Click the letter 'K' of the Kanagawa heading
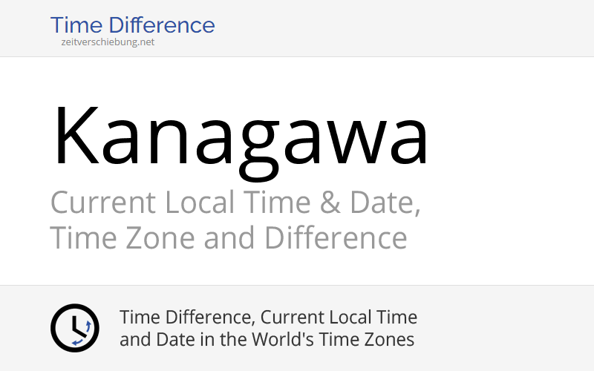The image size is (594, 371). 76,135
